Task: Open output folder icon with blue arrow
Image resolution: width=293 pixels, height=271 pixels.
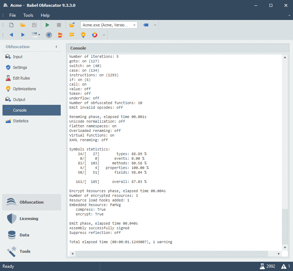Action: tap(72, 25)
